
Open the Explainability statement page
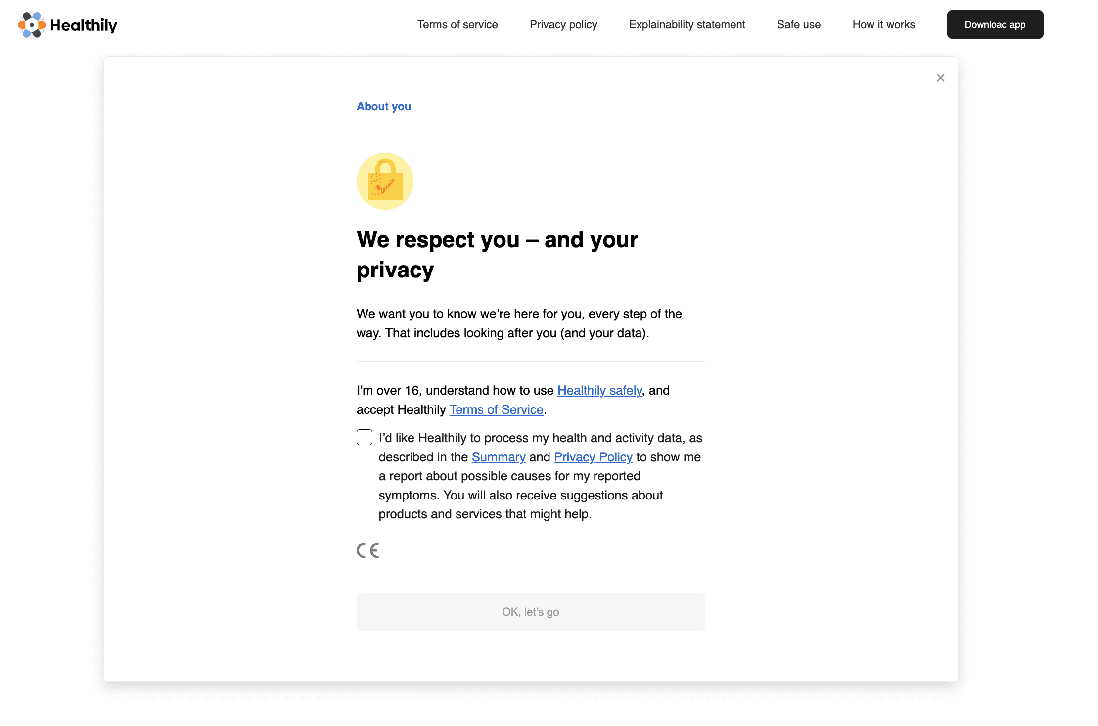tap(687, 25)
